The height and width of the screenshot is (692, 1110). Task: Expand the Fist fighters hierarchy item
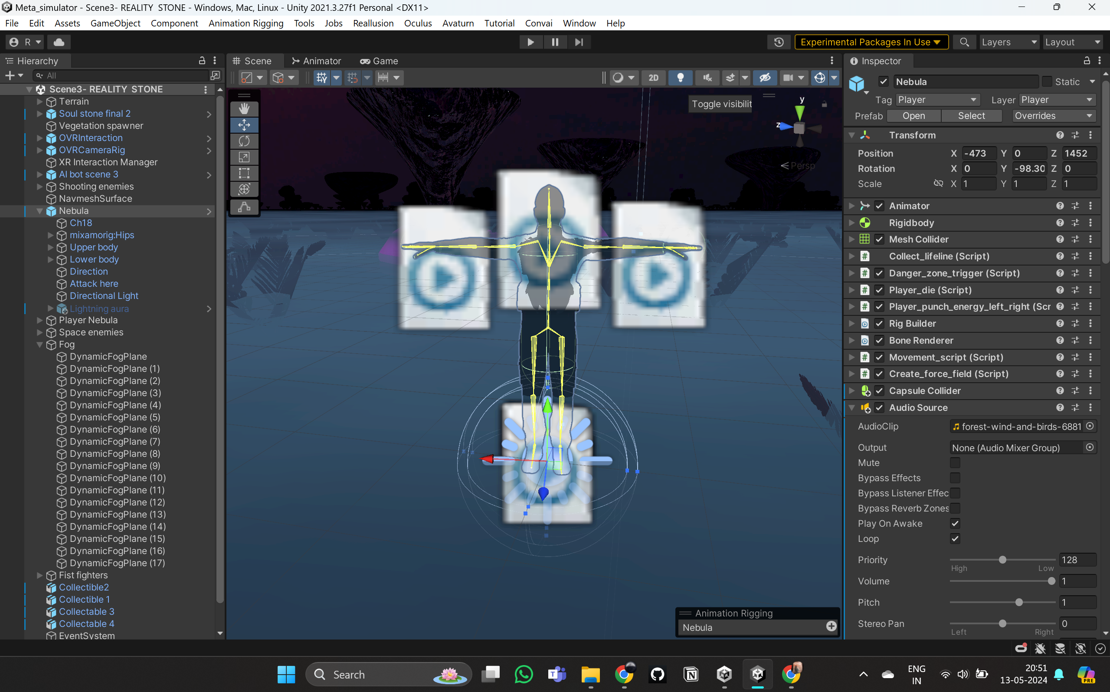pos(40,575)
